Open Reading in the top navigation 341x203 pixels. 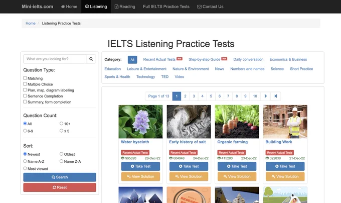[125, 7]
